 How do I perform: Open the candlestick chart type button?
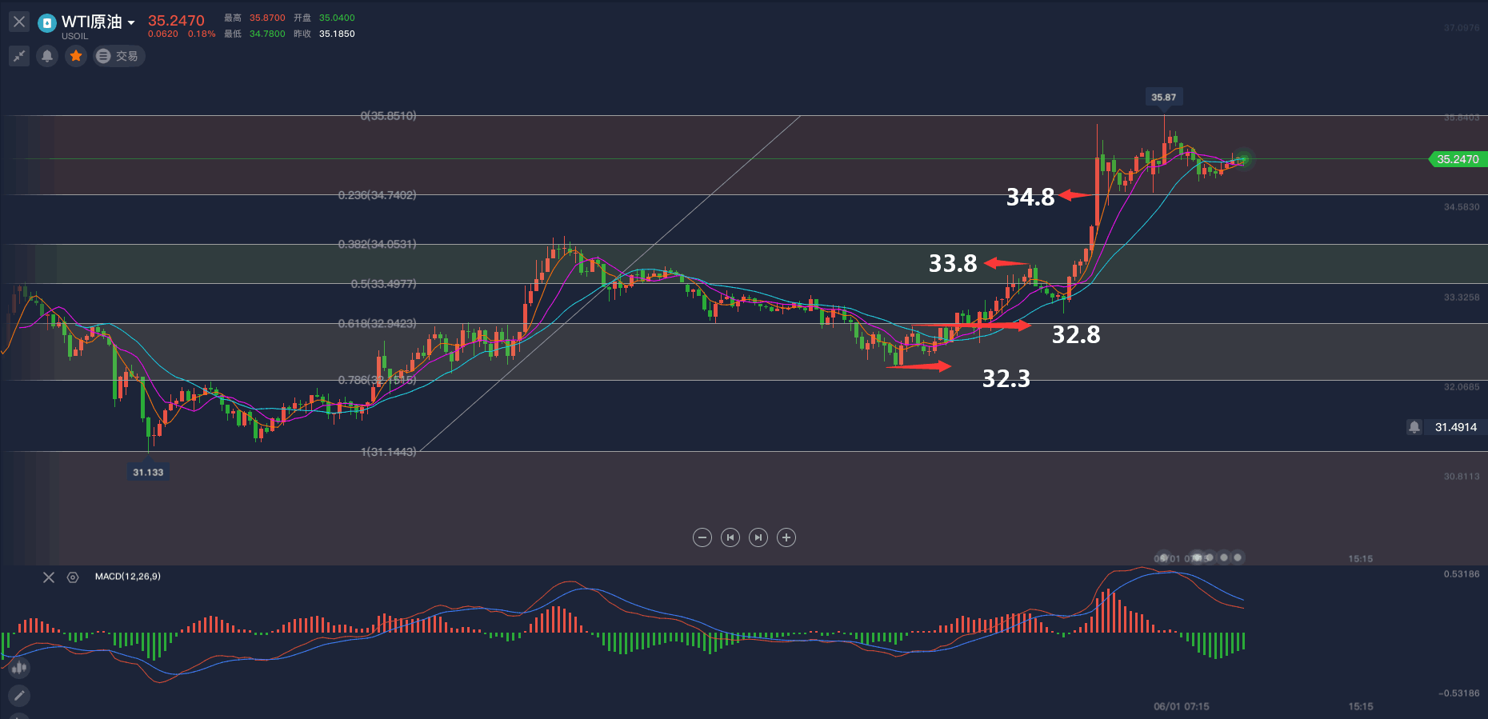(19, 668)
